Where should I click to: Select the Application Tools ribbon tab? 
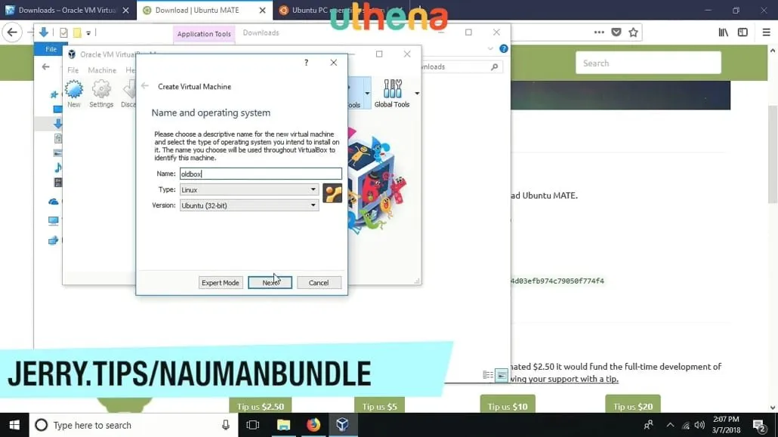click(204, 34)
